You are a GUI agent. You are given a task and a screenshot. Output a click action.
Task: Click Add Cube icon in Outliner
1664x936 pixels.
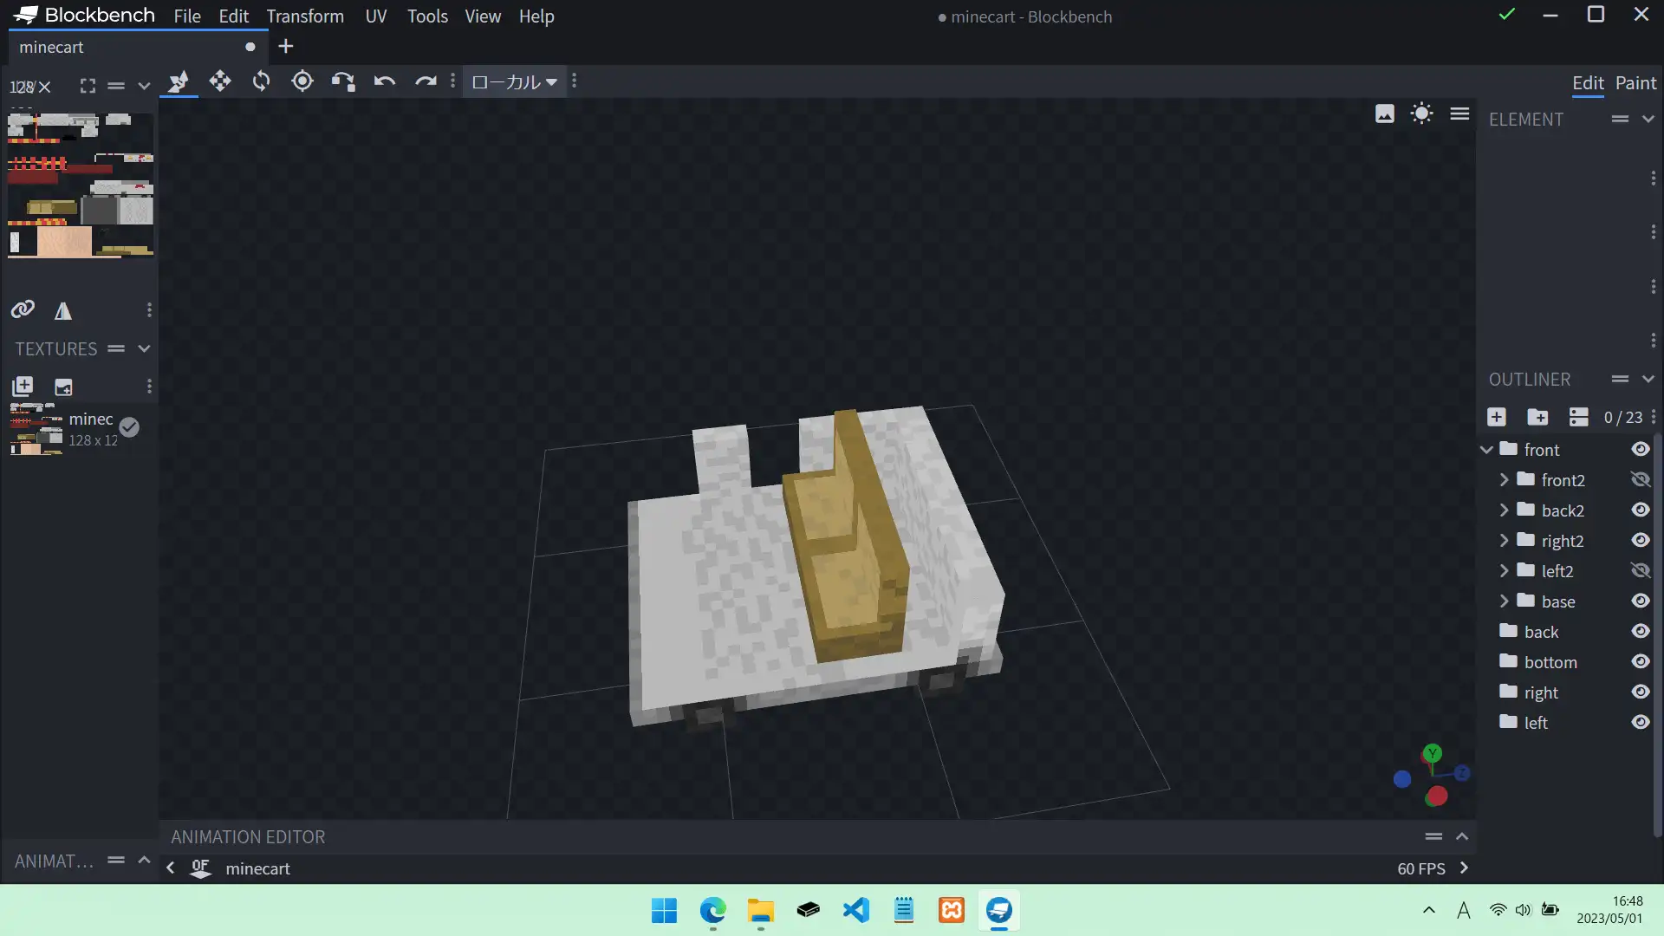(1497, 417)
